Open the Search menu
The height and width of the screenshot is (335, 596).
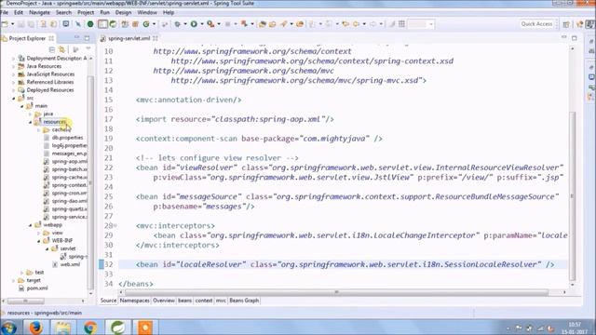(63, 12)
